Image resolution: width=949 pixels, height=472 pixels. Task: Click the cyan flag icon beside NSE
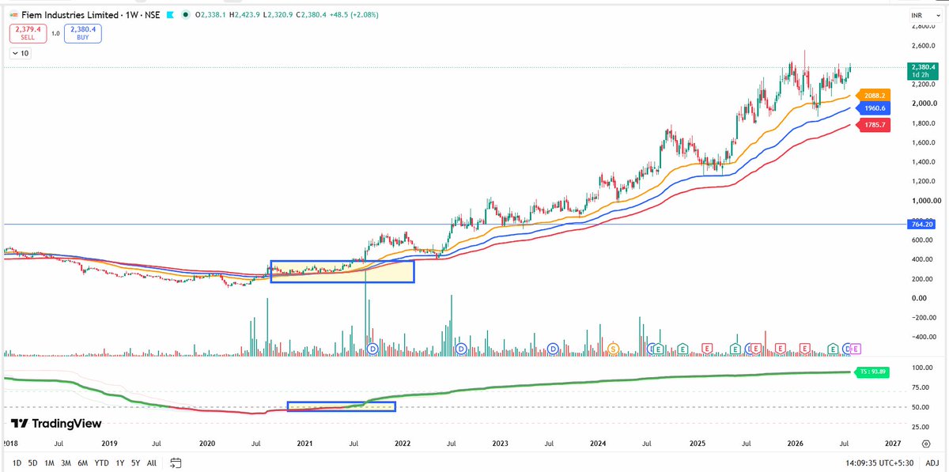coord(170,13)
